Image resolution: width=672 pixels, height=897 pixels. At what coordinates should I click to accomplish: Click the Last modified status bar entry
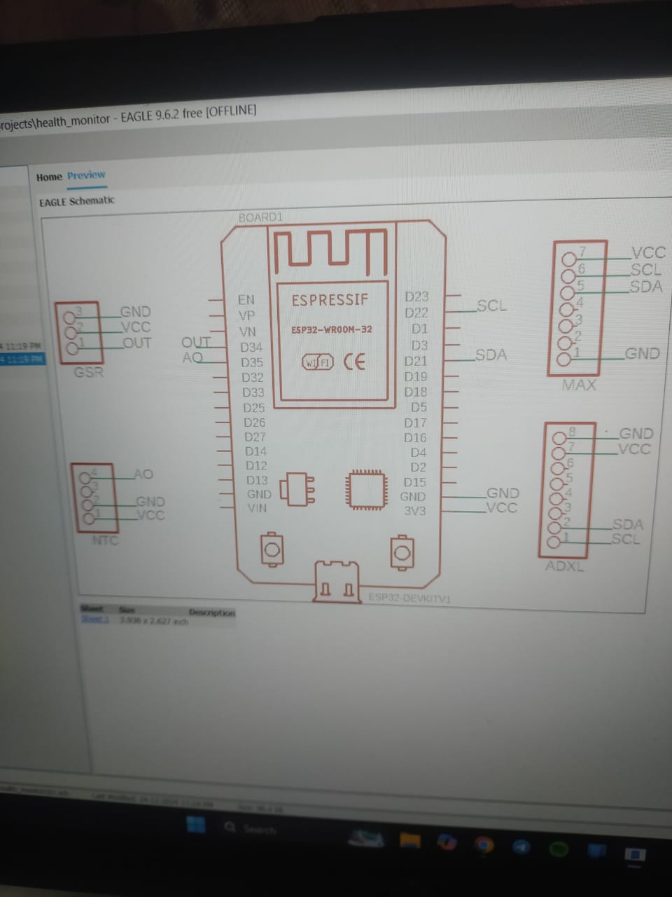pos(154,800)
